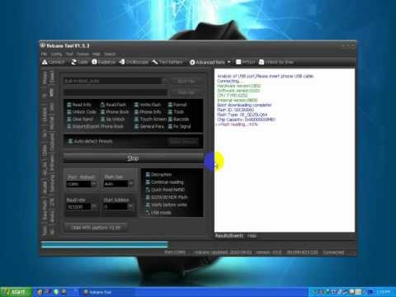Enable the Continue reading checkbox
396x297 pixels.
(148, 182)
